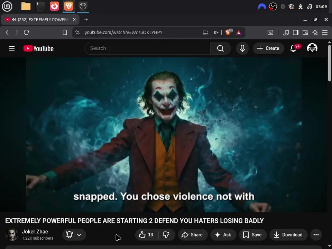This screenshot has height=249, width=332.
Task: Go back to previous page
Action: 7,33
